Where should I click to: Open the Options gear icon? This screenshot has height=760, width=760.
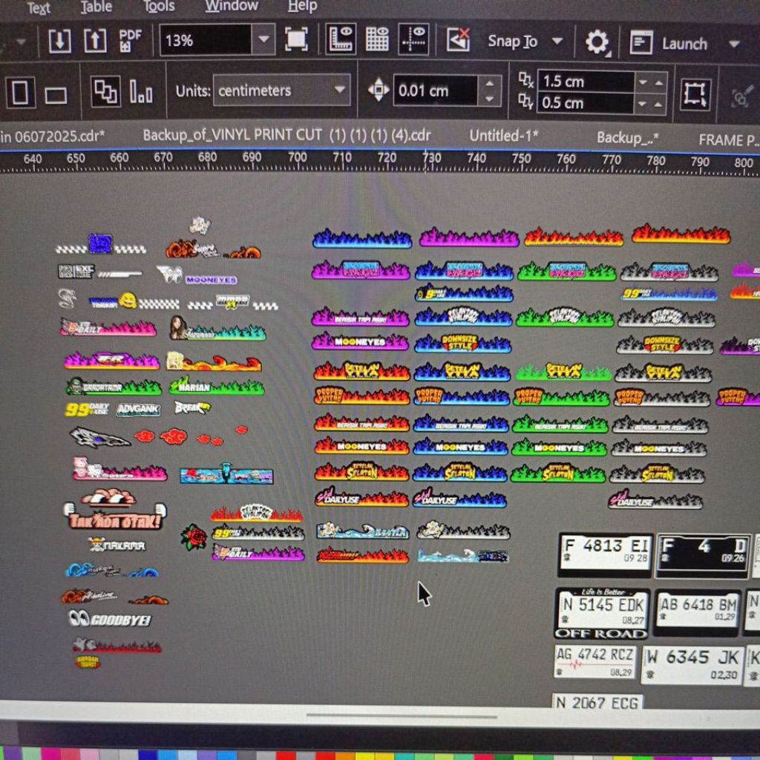point(597,42)
